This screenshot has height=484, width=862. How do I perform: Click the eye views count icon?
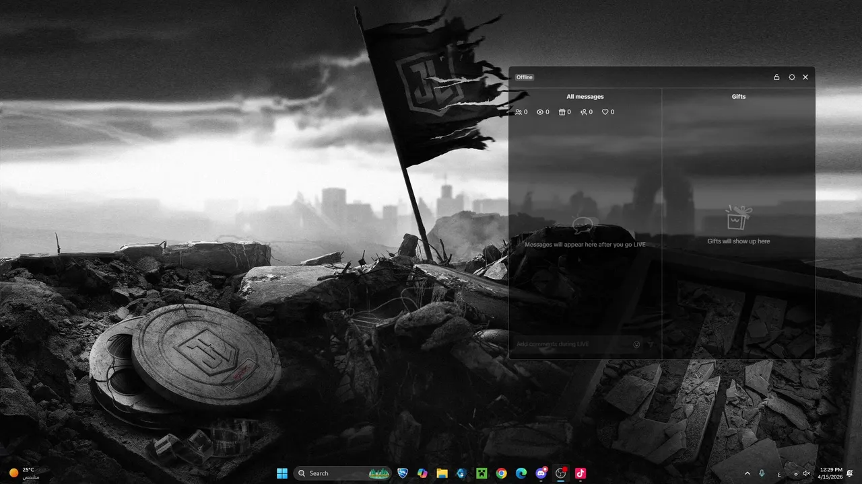point(540,112)
